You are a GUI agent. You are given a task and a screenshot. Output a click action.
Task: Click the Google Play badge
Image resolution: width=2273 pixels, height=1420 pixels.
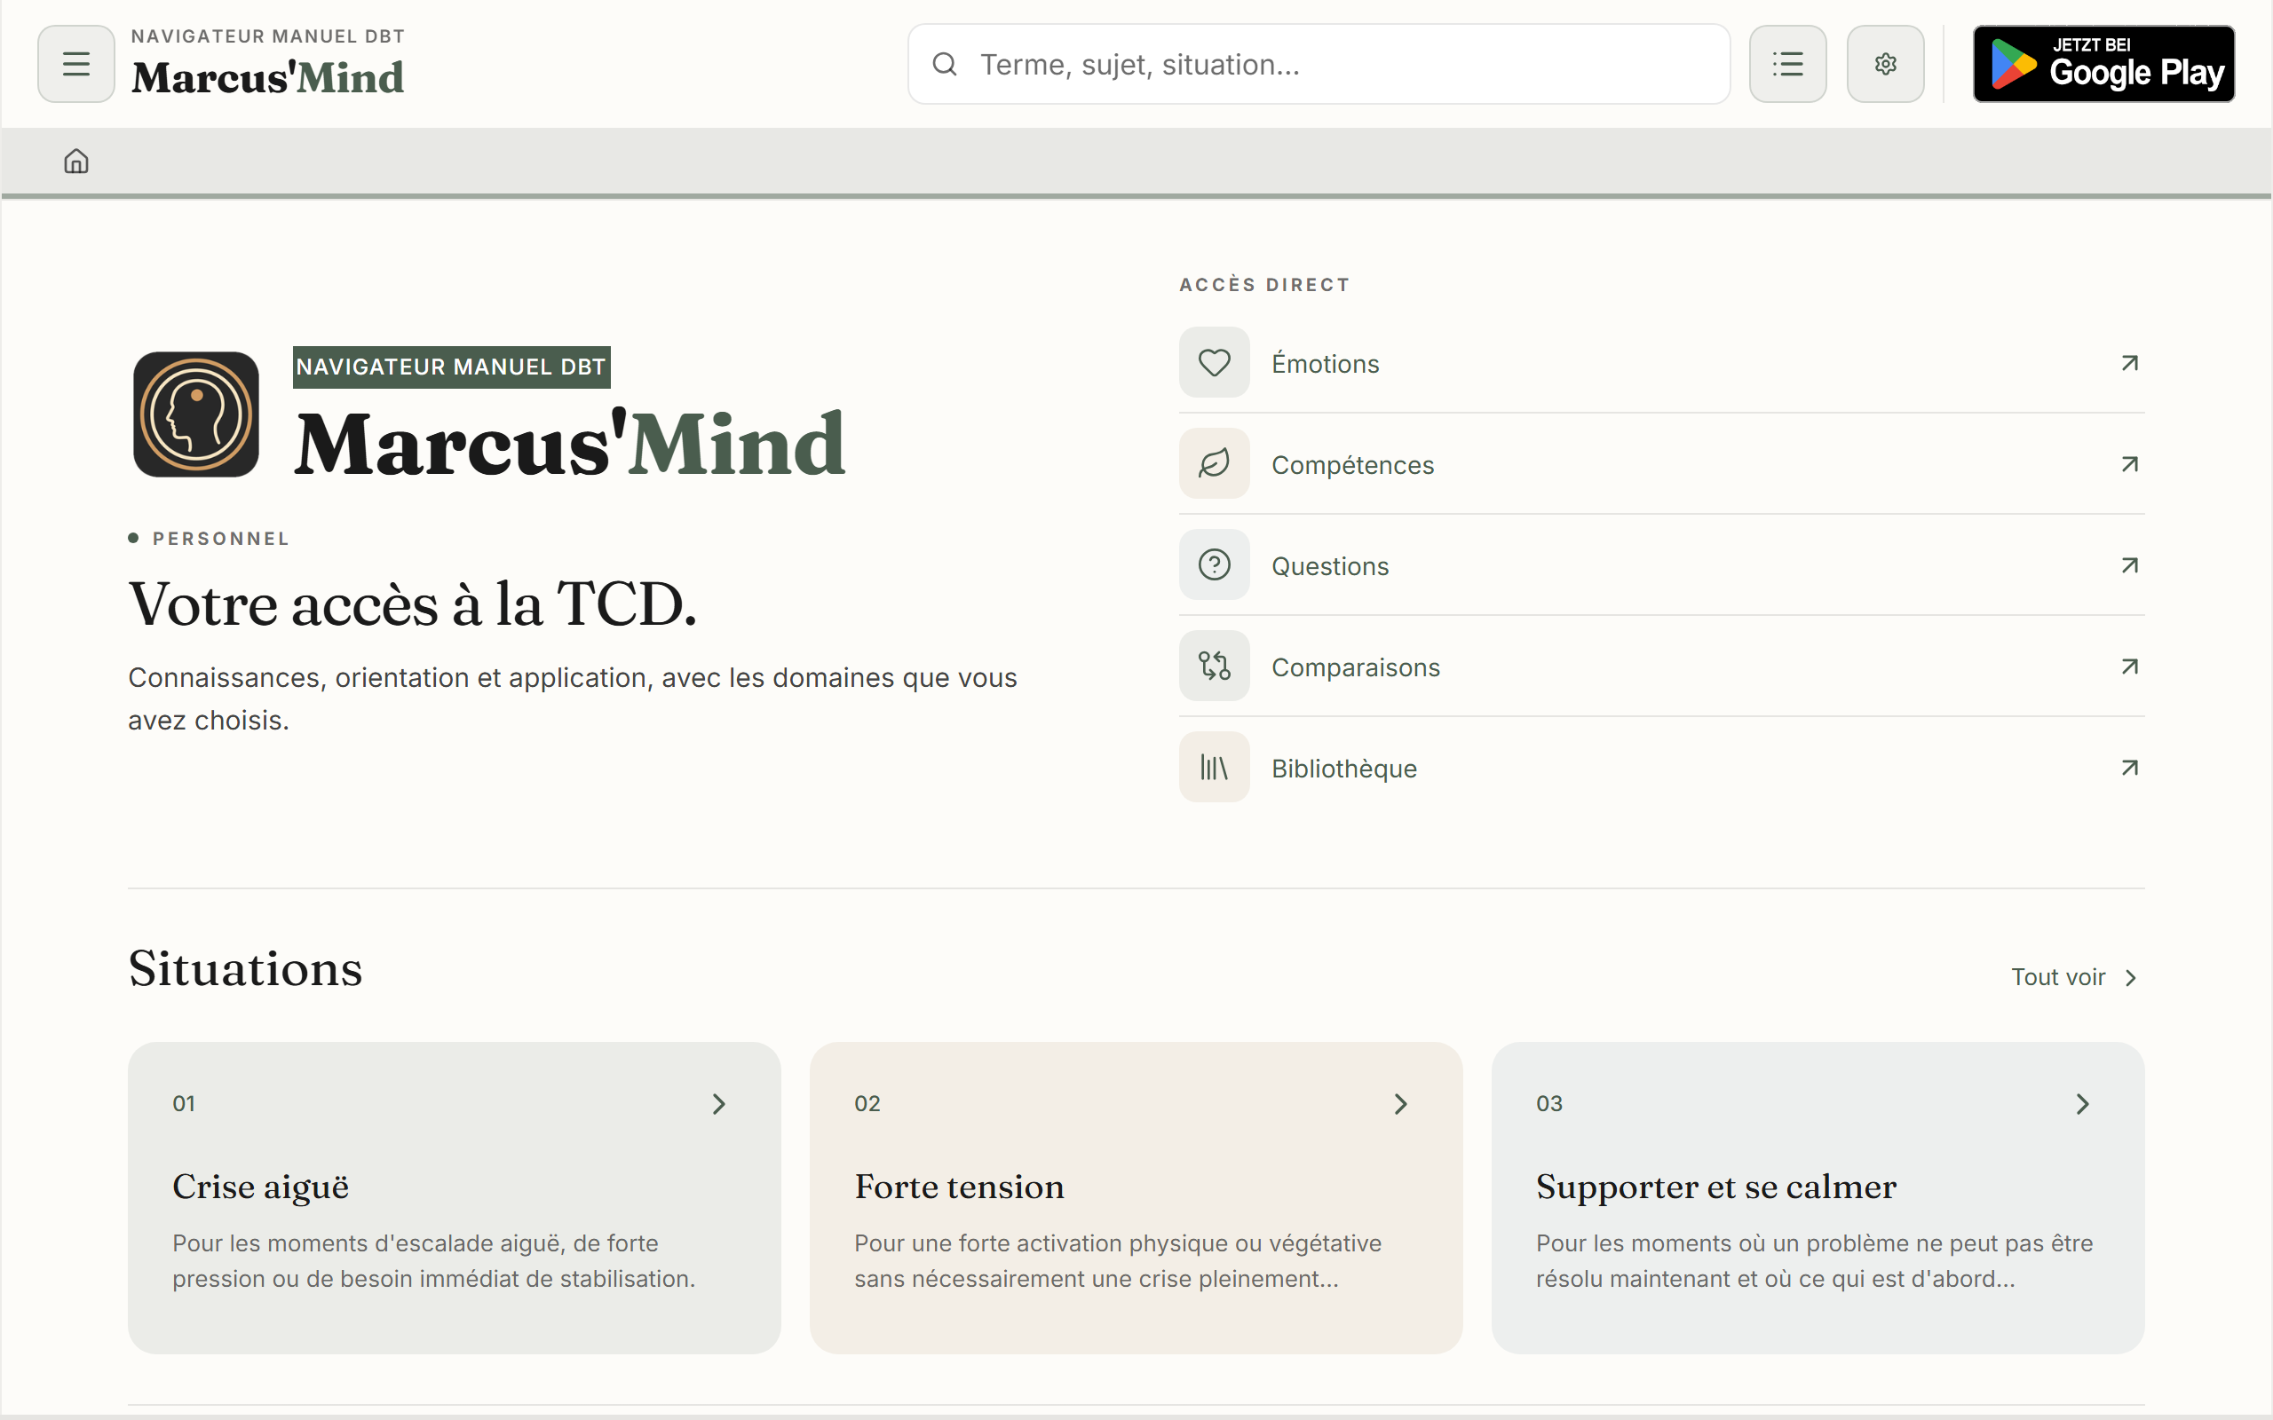click(x=2103, y=64)
